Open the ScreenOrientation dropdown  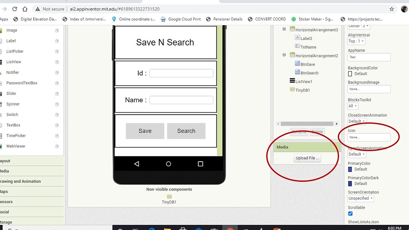[360, 198]
